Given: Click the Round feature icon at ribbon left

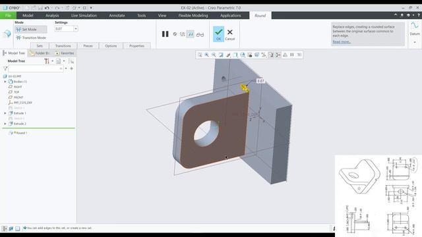Looking at the screenshot, I should tap(7, 34).
